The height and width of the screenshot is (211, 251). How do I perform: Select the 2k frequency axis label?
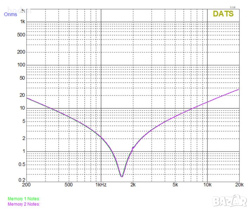(133, 185)
